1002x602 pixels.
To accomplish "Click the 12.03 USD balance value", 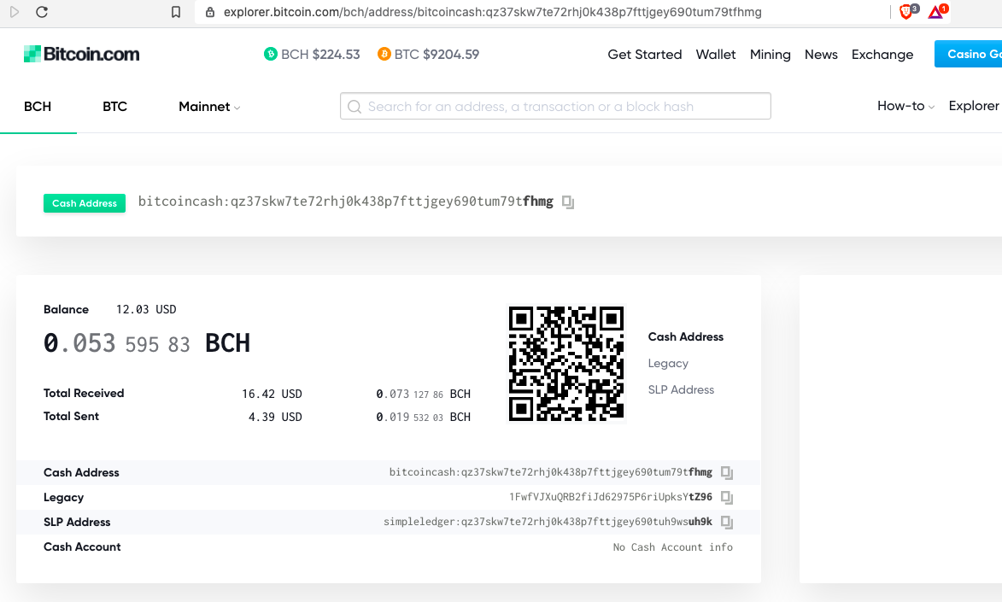I will (x=146, y=309).
